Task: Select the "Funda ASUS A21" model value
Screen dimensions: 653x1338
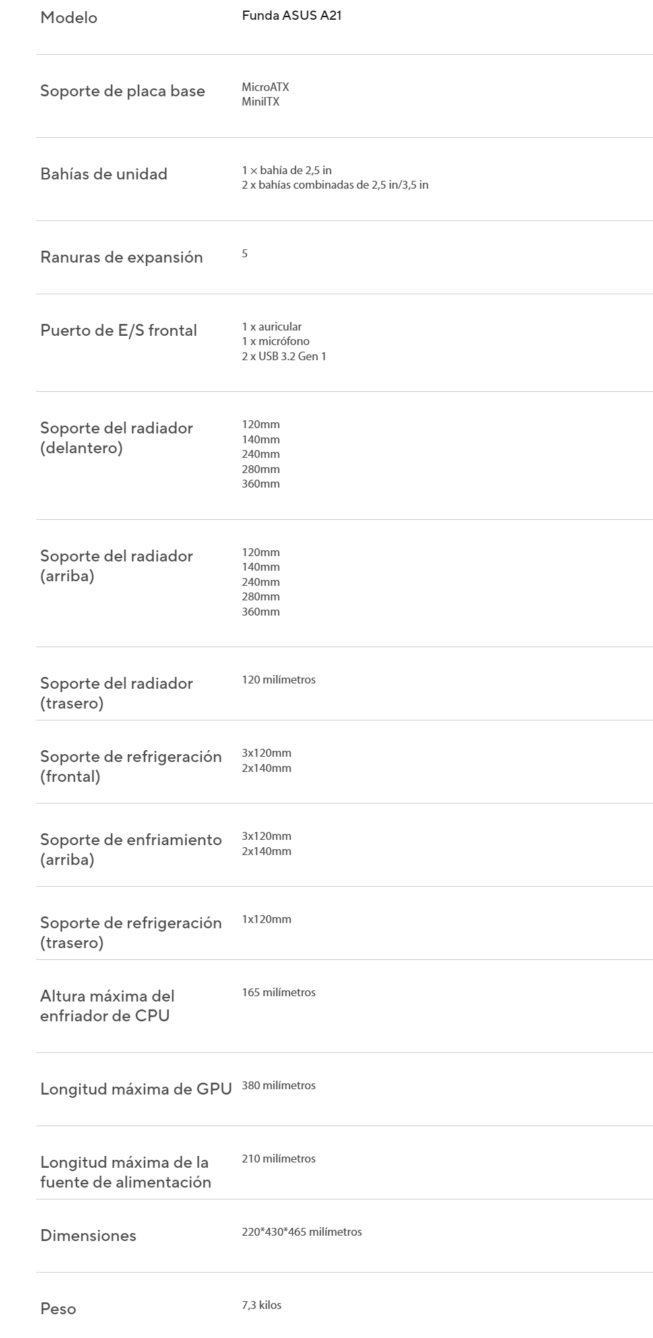Action: coord(292,15)
